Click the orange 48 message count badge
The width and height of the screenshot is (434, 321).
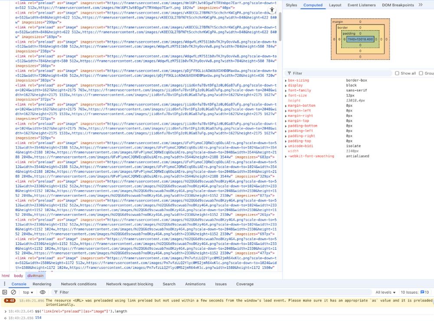coord(10,301)
